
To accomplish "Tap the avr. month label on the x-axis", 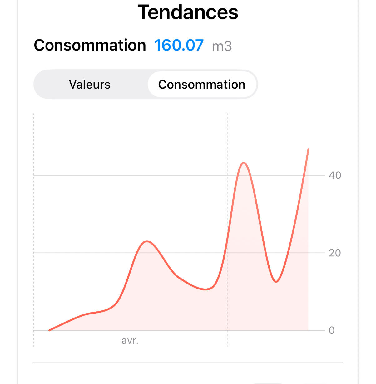I will coord(130,340).
